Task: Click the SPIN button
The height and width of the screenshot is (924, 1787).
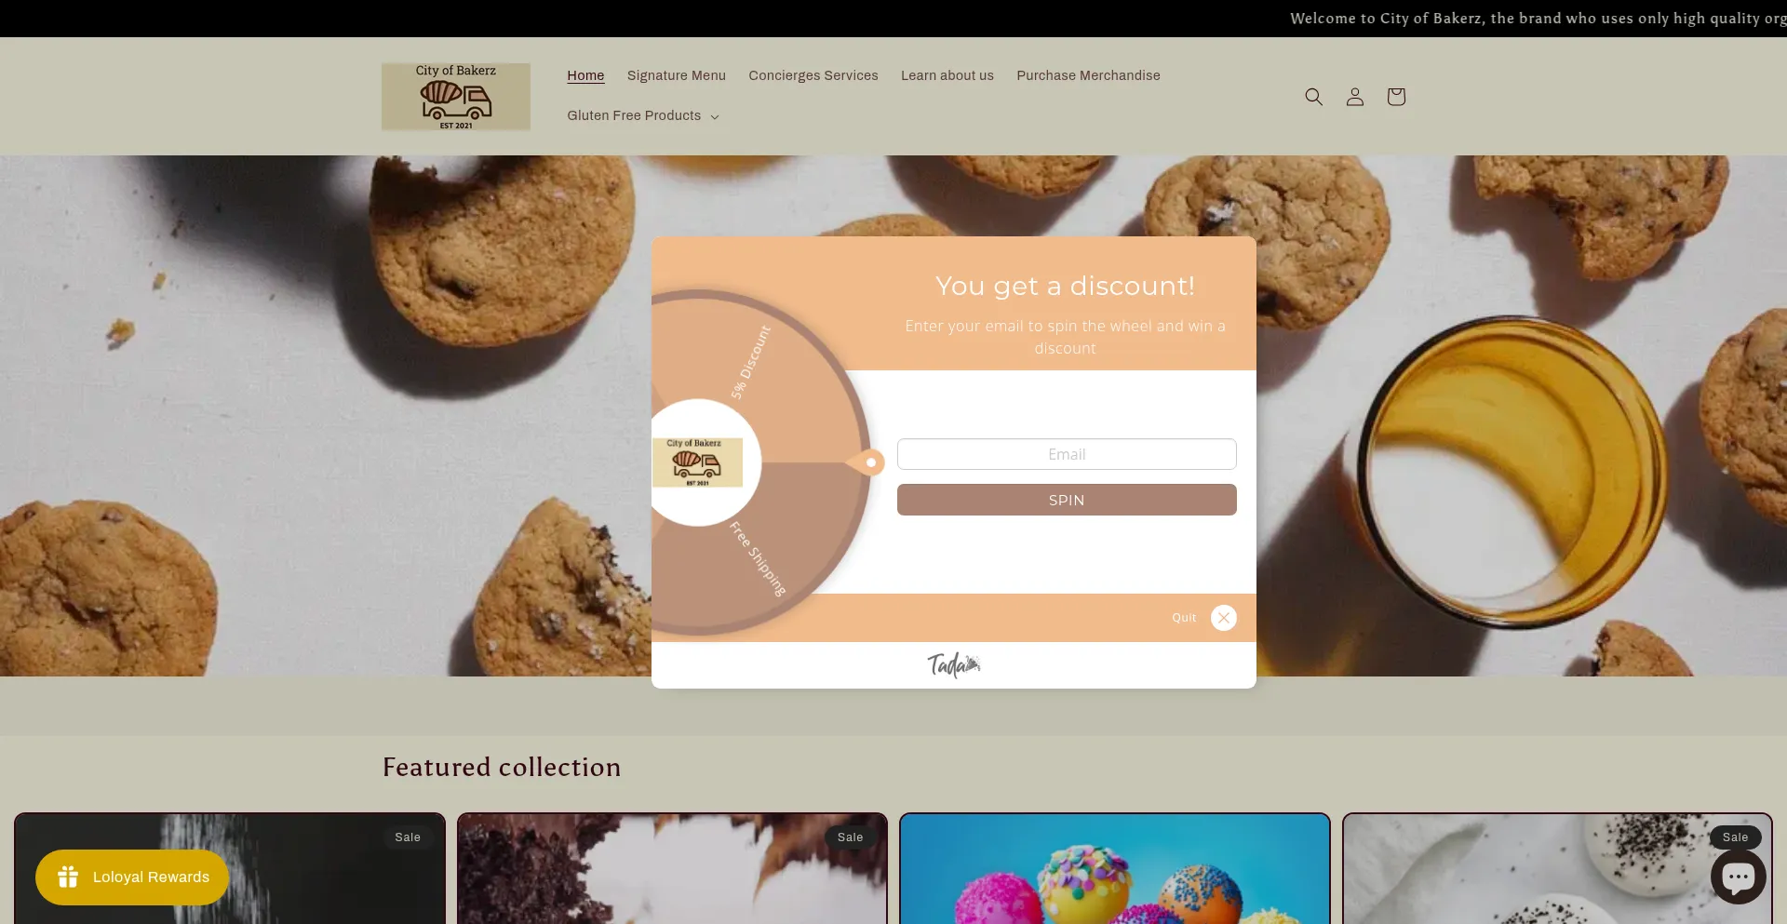Action: click(1067, 500)
